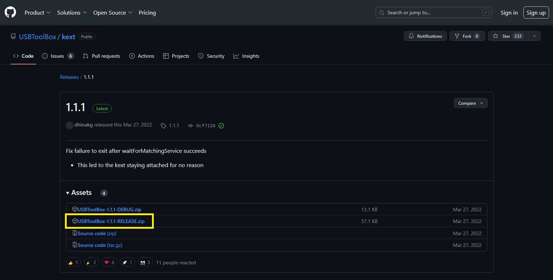Toggle the heart reaction

110,262
